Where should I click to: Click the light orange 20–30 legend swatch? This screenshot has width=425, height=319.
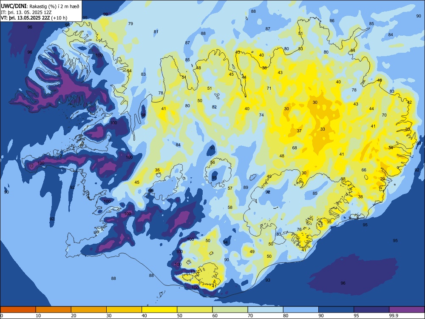tap(89, 310)
